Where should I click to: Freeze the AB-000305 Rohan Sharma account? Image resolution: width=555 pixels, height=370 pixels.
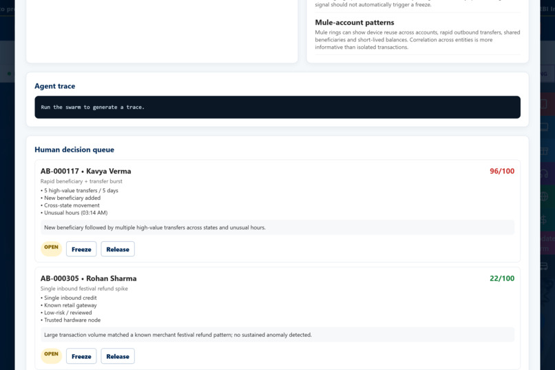click(81, 356)
